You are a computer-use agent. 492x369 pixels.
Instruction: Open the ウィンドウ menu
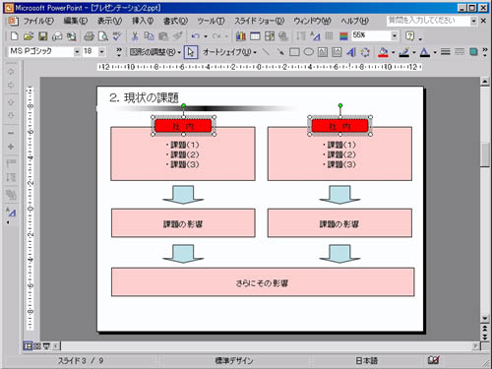coord(312,21)
